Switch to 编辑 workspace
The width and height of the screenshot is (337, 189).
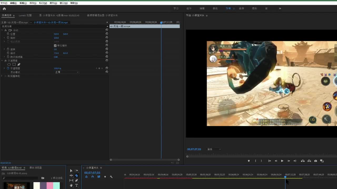coord(202,8)
